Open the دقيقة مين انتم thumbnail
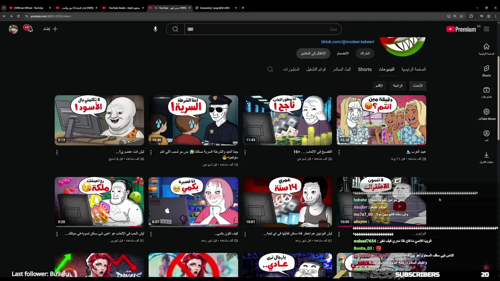 (381, 120)
